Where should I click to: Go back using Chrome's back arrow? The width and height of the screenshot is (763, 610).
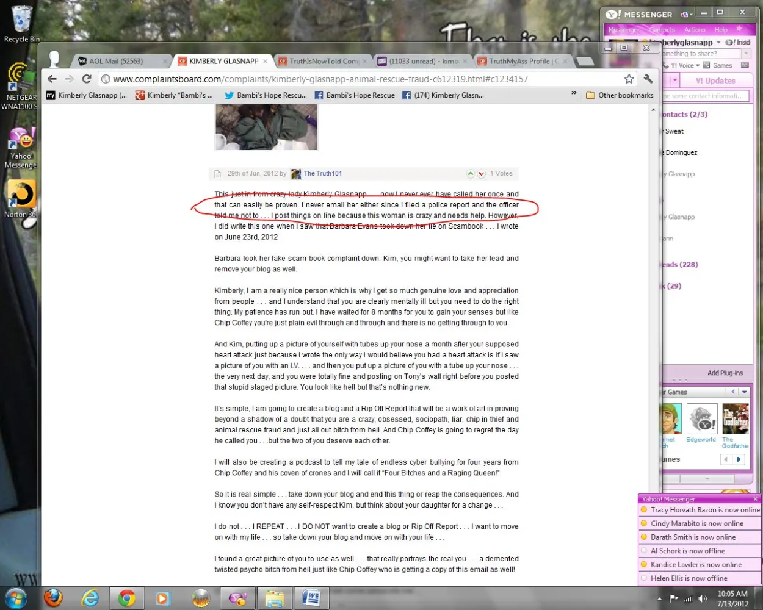click(52, 79)
